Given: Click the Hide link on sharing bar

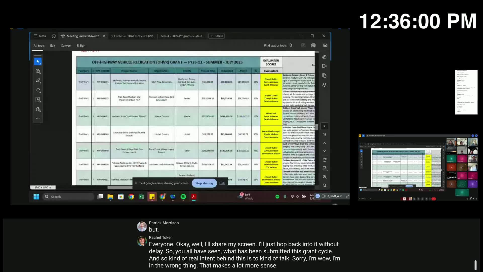Looking at the screenshot, I should (x=222, y=183).
